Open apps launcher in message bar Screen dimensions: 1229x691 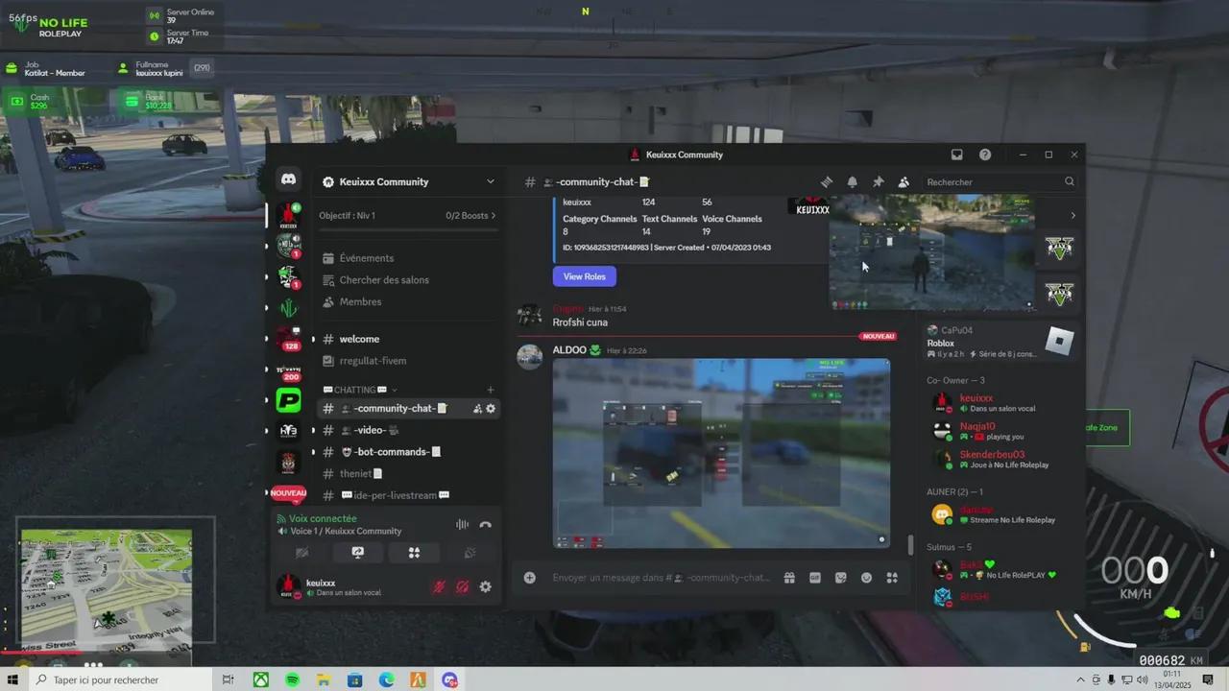coord(892,578)
